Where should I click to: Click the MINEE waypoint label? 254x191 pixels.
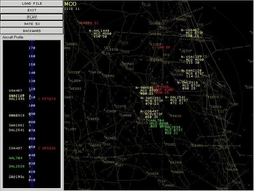click(x=111, y=138)
